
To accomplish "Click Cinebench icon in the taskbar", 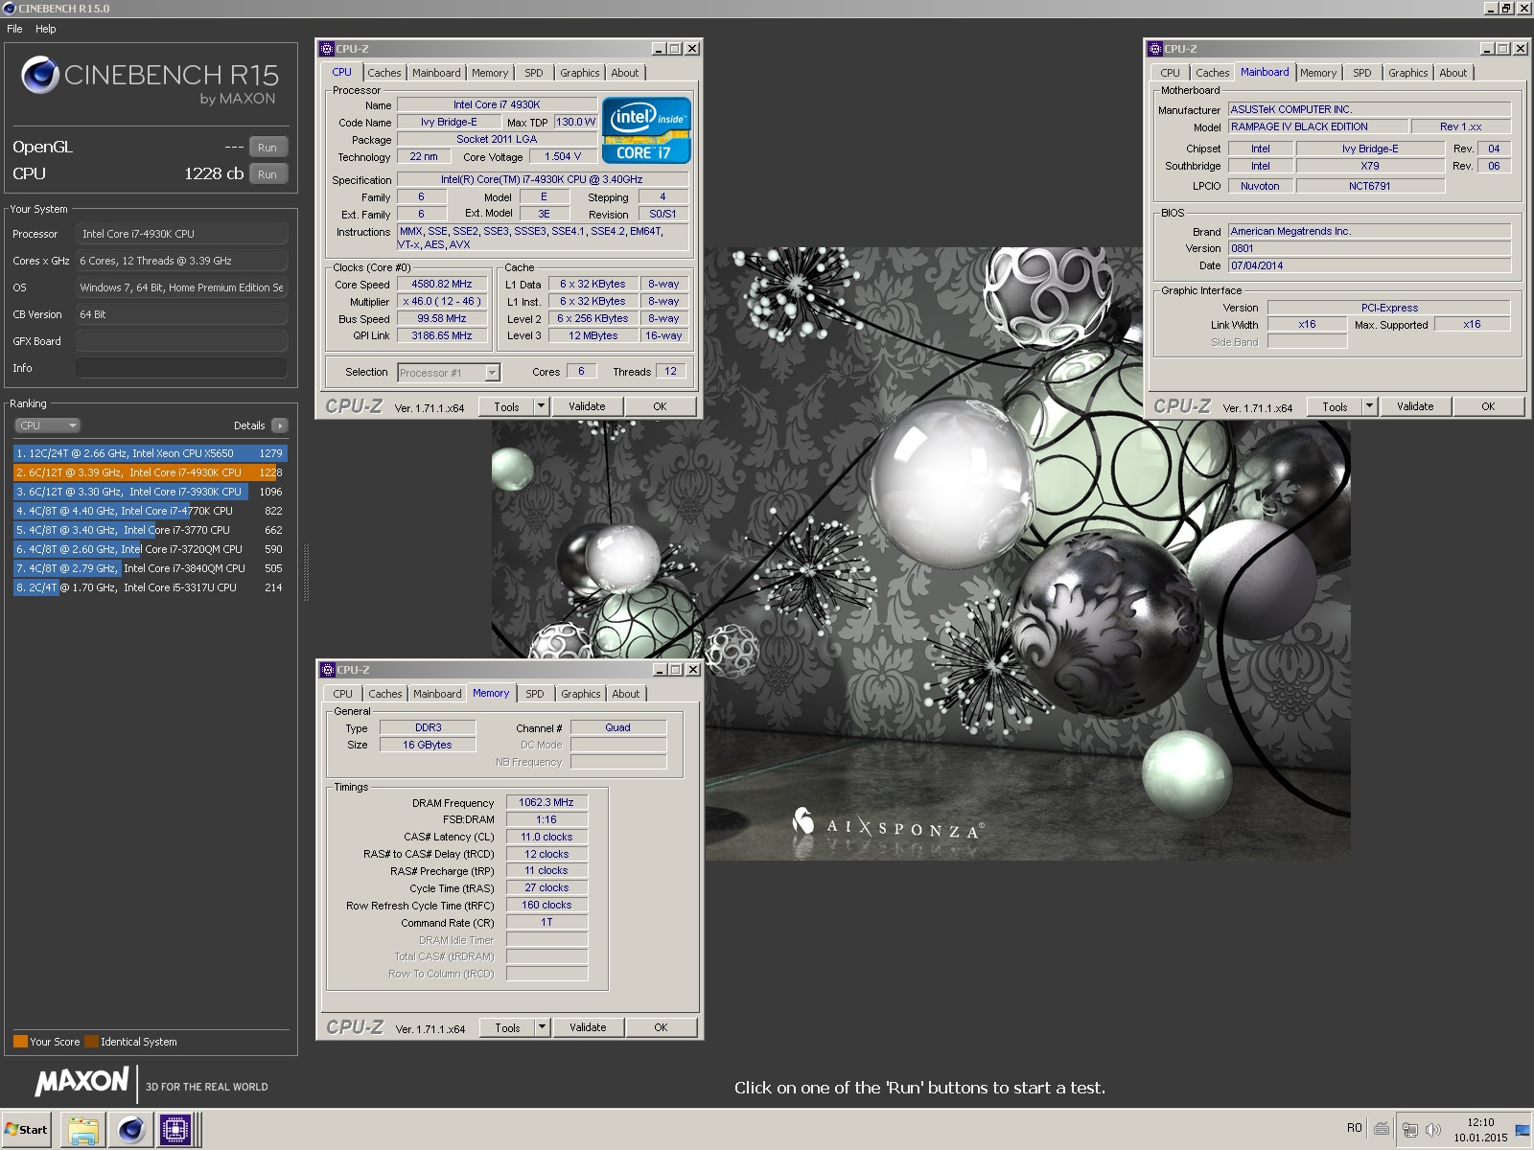I will pyautogui.click(x=130, y=1130).
